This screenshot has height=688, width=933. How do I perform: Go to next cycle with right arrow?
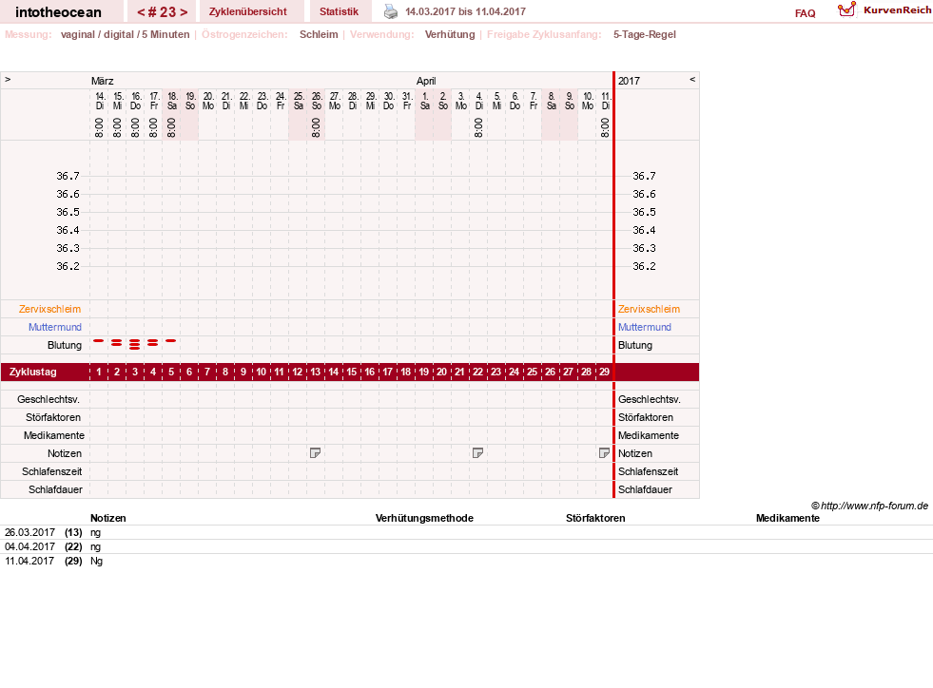(184, 12)
